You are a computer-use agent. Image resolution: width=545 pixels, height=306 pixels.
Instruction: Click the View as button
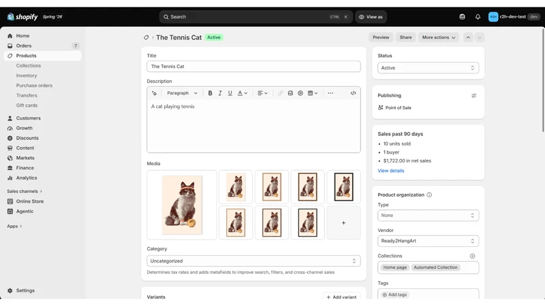coord(371,16)
